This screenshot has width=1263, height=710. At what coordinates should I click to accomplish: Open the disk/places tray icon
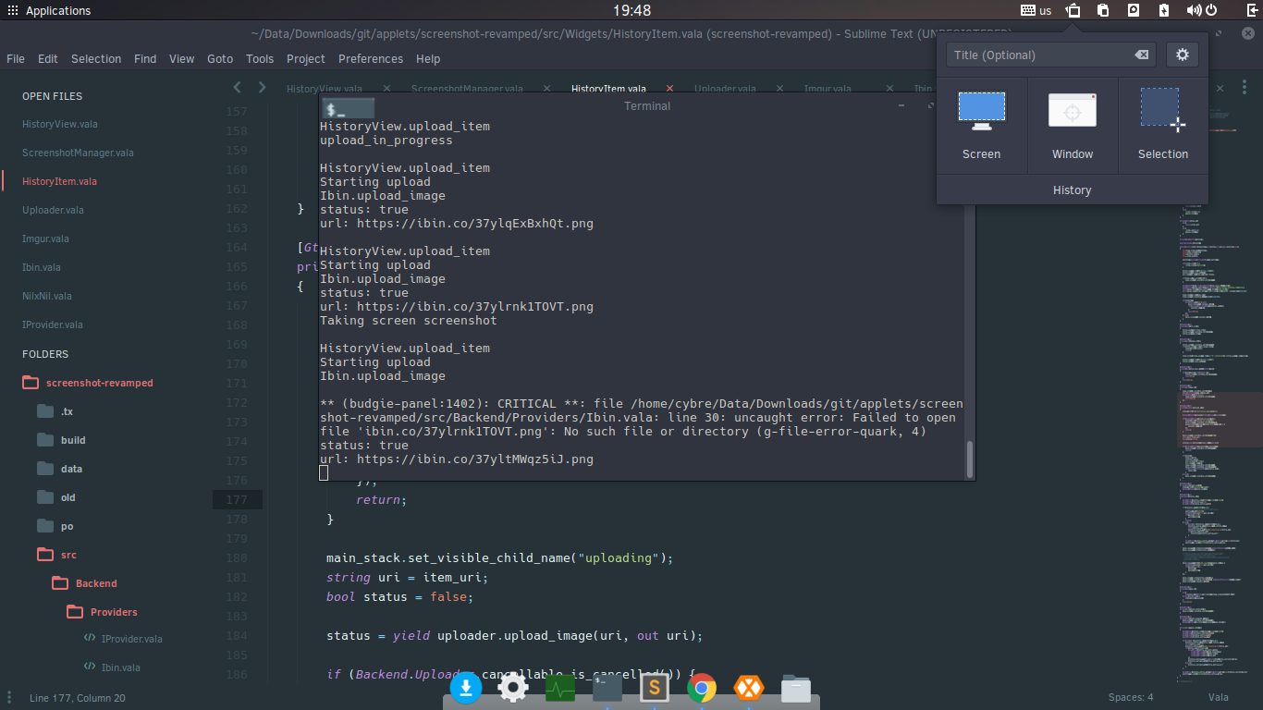(1134, 11)
